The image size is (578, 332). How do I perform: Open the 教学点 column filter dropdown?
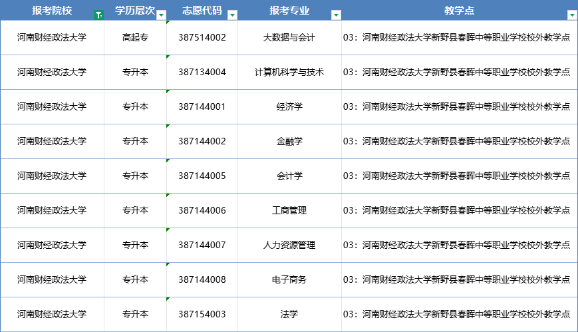coord(571,15)
